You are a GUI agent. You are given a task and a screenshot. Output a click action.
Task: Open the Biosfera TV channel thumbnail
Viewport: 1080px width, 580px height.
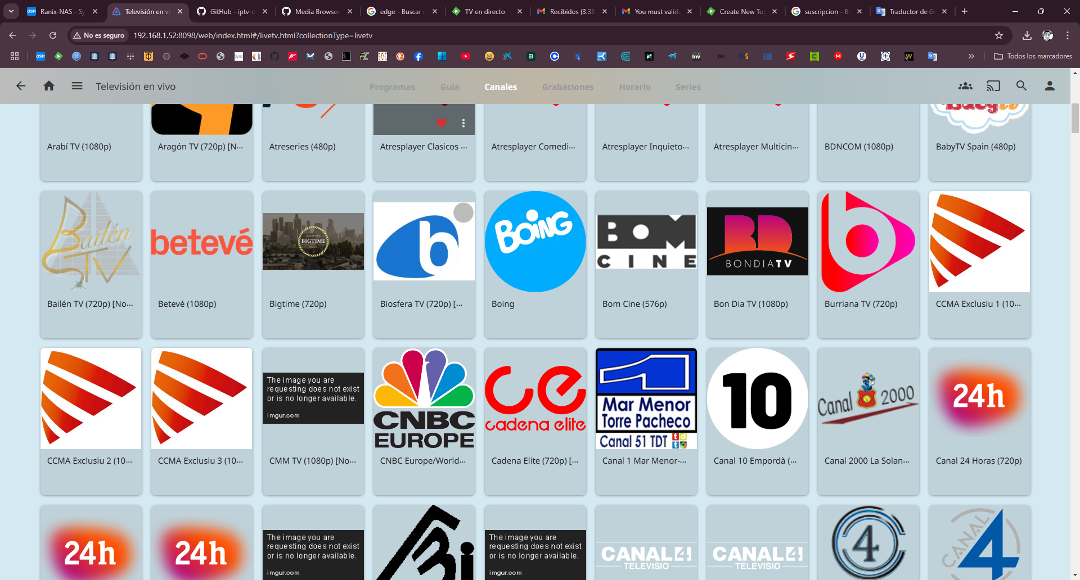point(424,242)
